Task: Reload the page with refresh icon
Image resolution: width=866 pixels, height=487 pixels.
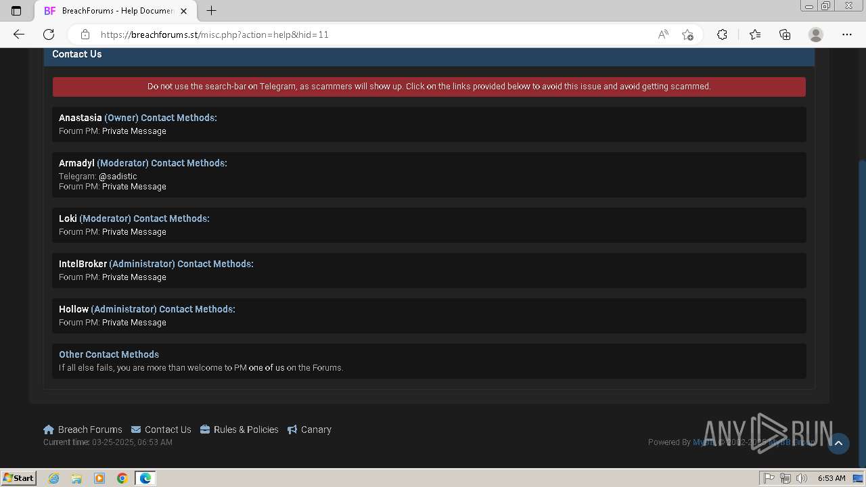Action: (49, 34)
